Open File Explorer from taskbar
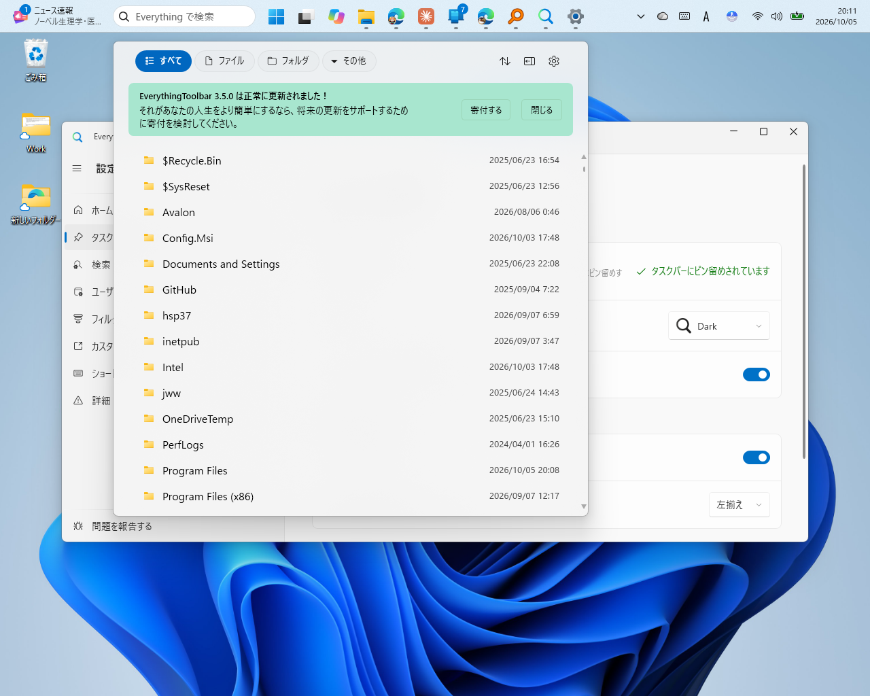870x696 pixels. [366, 17]
